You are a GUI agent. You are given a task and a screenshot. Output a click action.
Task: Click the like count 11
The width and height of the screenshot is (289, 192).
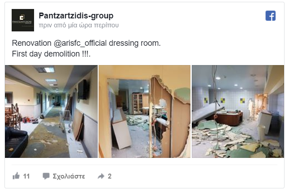pyautogui.click(x=26, y=176)
